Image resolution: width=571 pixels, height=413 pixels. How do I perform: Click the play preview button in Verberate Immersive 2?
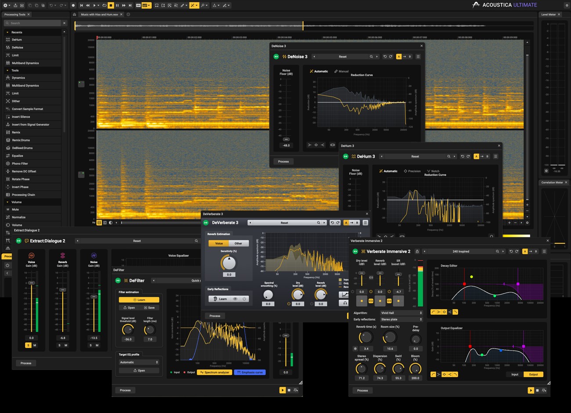[531, 390]
